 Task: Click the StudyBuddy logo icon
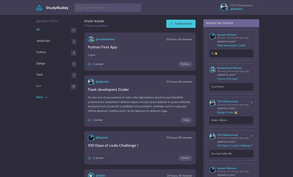tap(39, 8)
